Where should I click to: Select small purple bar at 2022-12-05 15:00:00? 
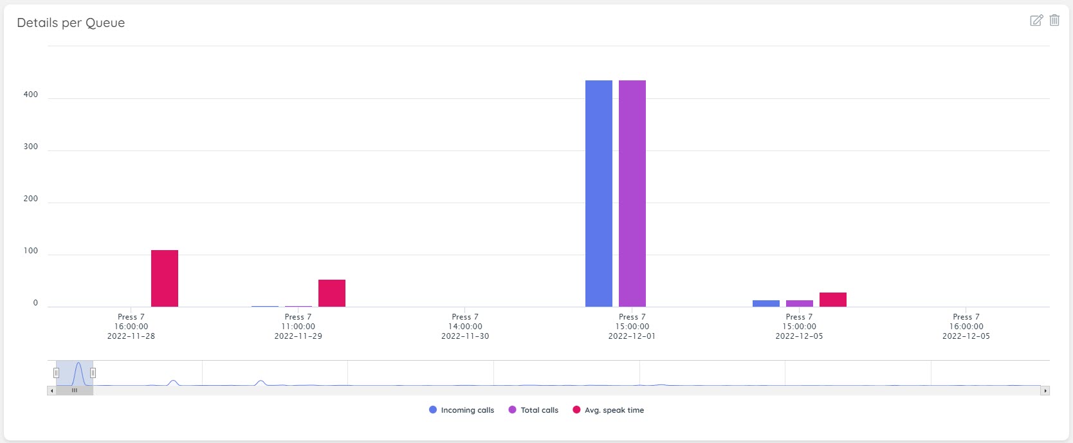(x=799, y=303)
